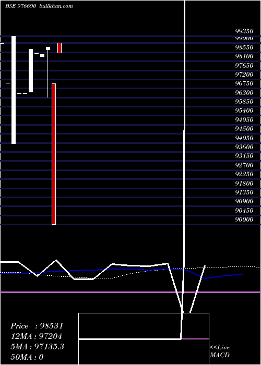261x365 pixels.
Task: Click the <<Live MACD label
Action: click(x=220, y=351)
